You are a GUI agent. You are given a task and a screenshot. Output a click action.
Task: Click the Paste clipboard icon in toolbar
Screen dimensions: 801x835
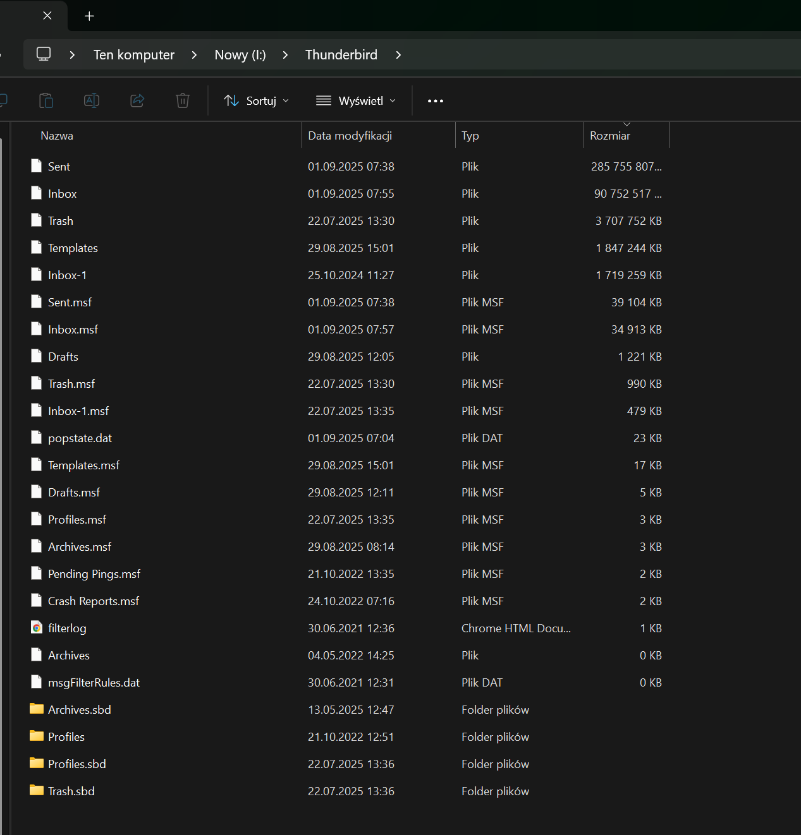(46, 100)
